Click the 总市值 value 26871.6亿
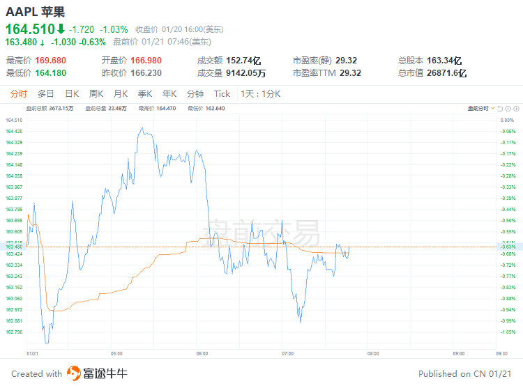The image size is (523, 388). click(446, 73)
